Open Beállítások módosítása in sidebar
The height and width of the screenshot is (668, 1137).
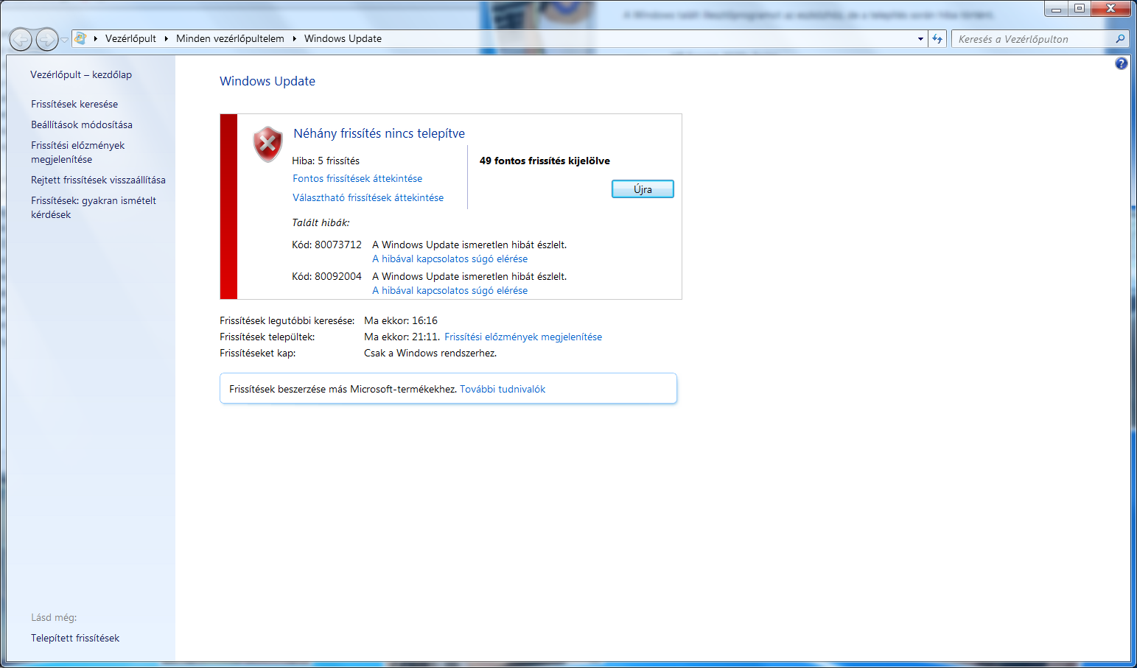coord(82,124)
